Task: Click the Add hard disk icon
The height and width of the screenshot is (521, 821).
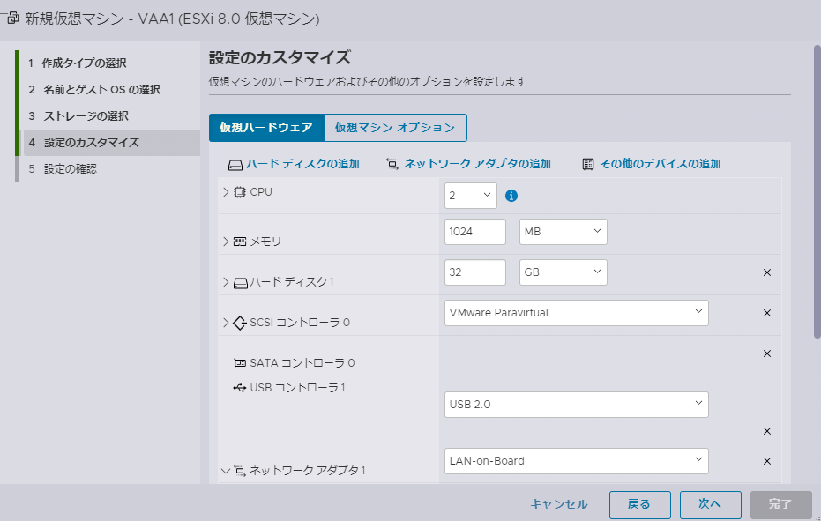Action: [235, 164]
